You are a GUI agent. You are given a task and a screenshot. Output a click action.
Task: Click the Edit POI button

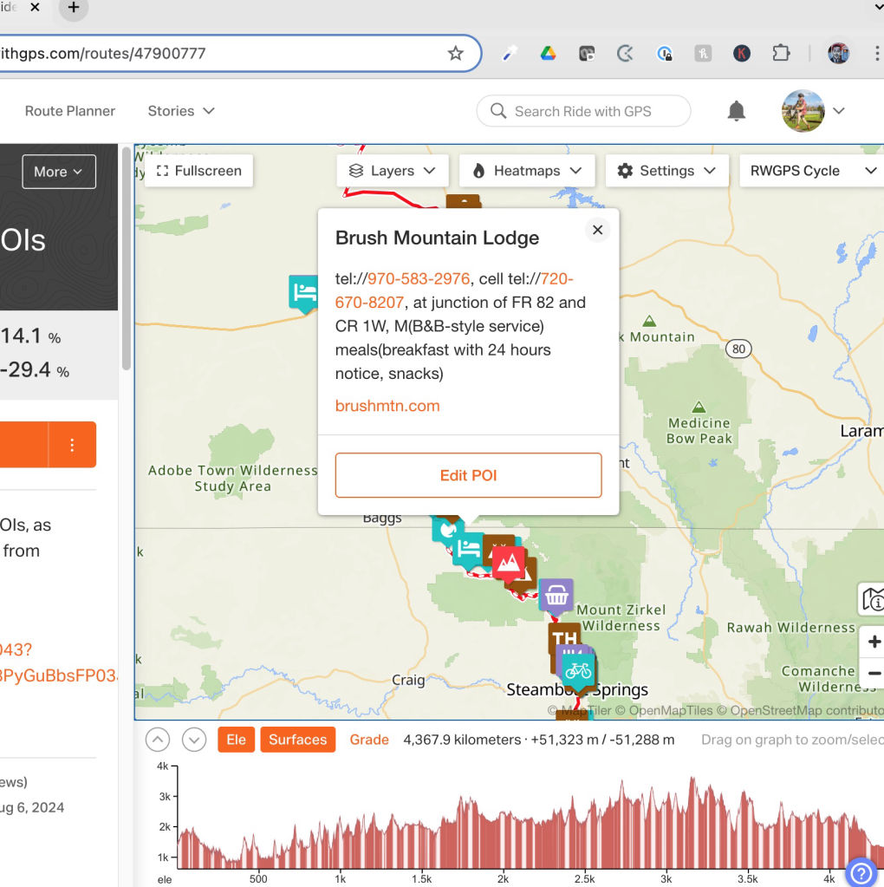(468, 475)
